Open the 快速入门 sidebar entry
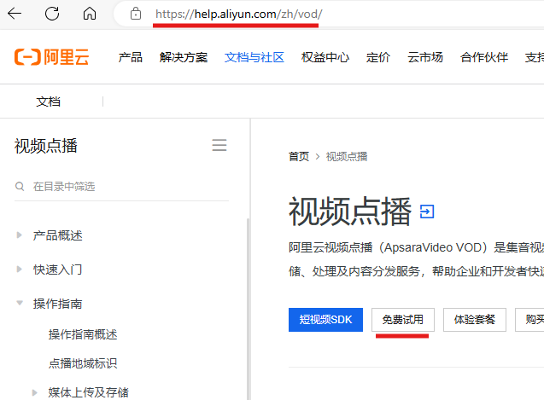 click(57, 270)
